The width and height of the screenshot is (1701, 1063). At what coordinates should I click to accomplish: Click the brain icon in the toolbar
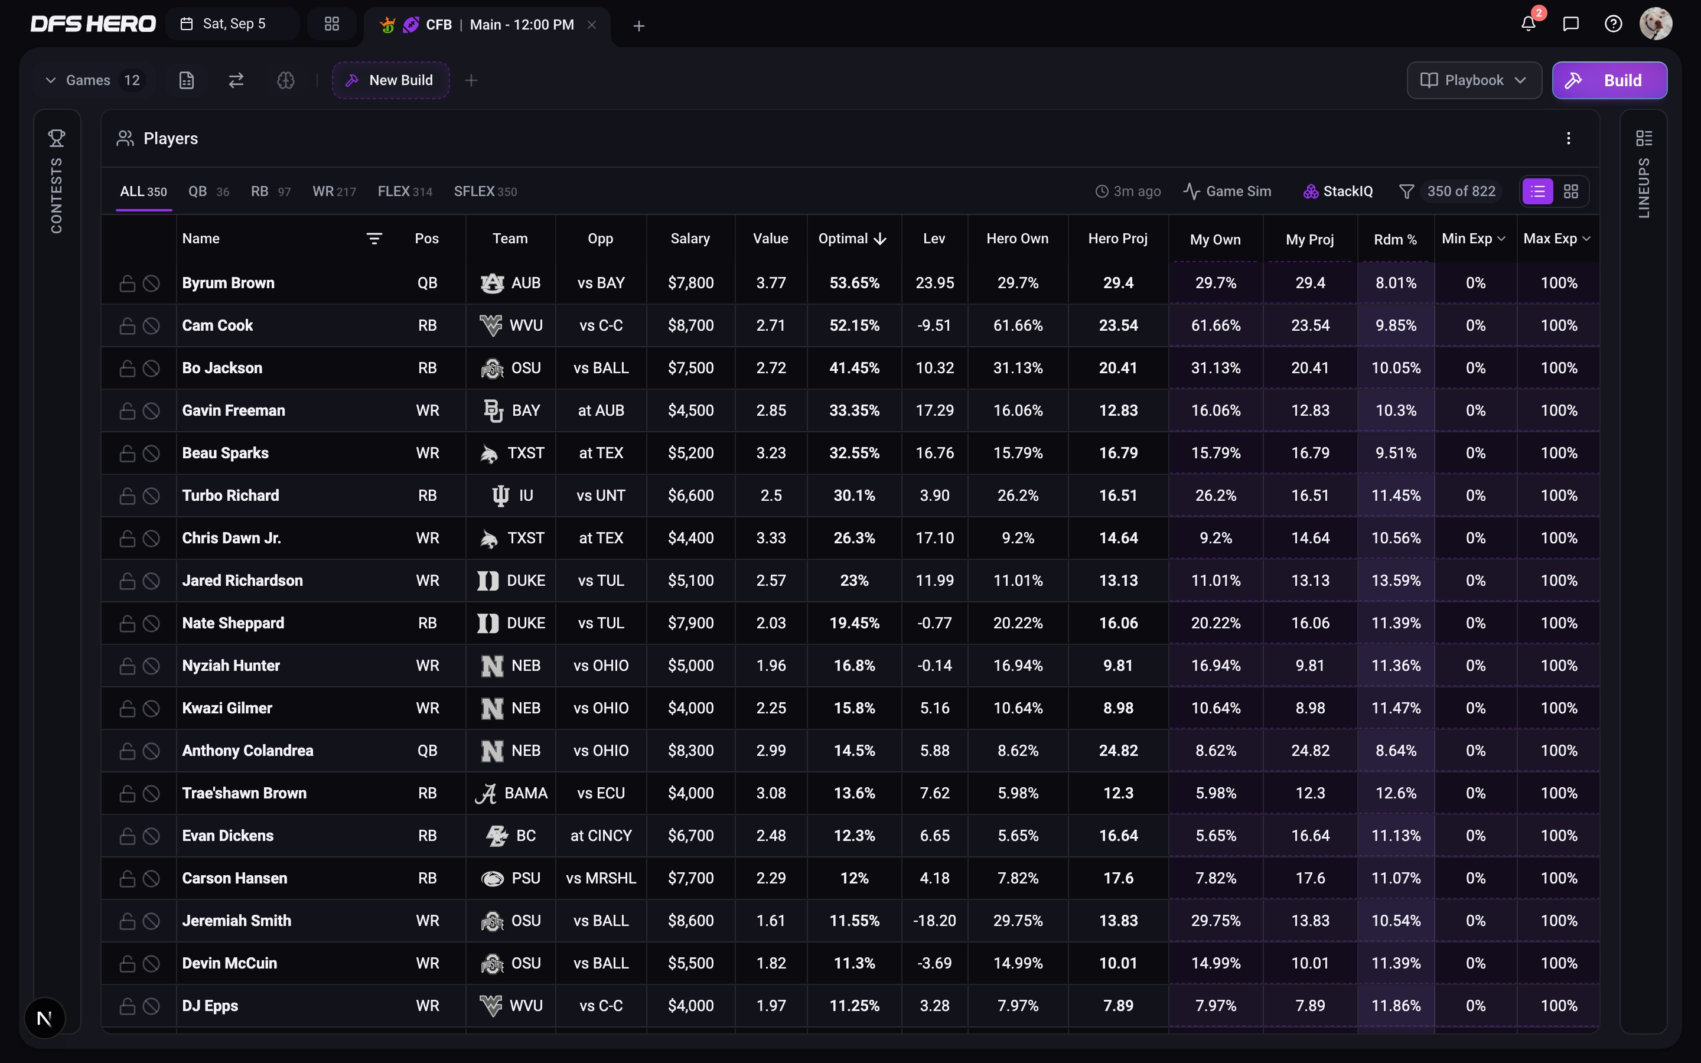[285, 80]
